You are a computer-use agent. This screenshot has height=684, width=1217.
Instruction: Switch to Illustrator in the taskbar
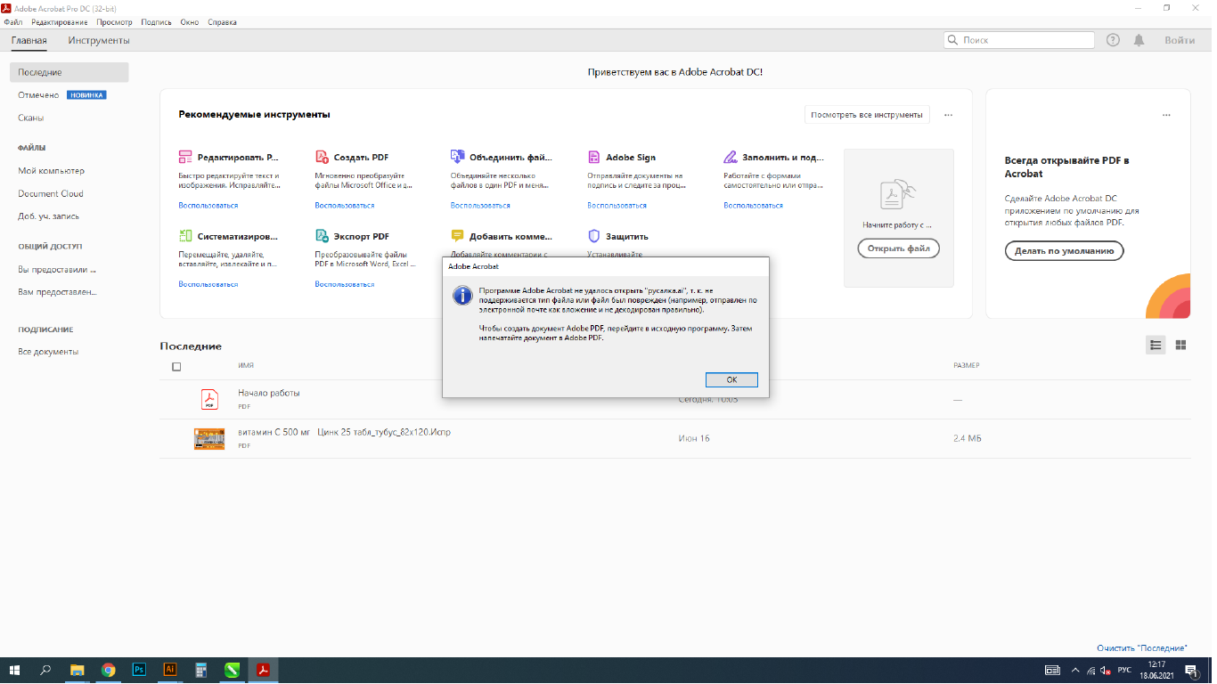pos(170,670)
